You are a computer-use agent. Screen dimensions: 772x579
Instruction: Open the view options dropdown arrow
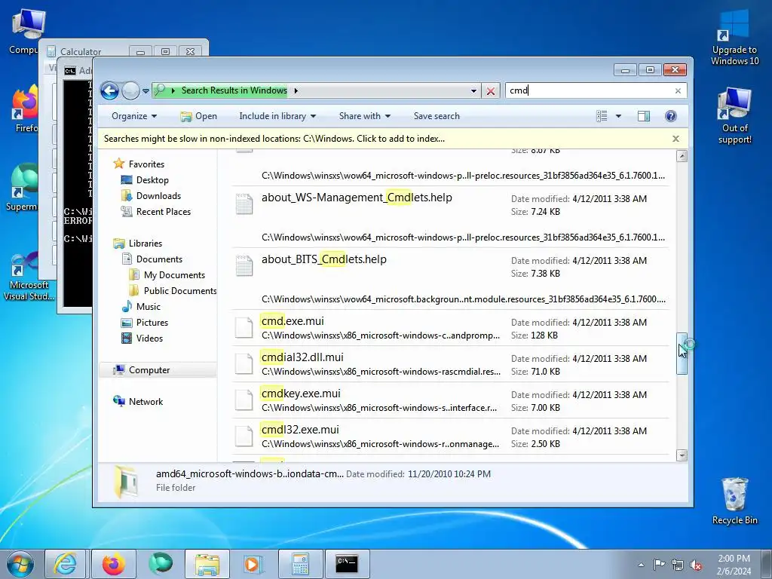coord(618,116)
